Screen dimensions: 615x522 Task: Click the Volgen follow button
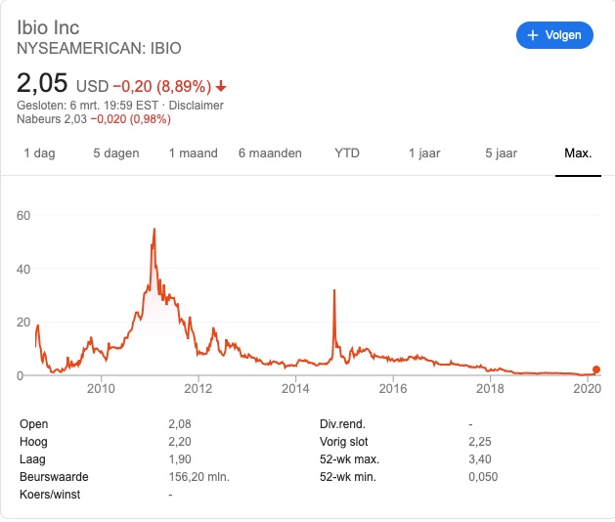pyautogui.click(x=554, y=35)
